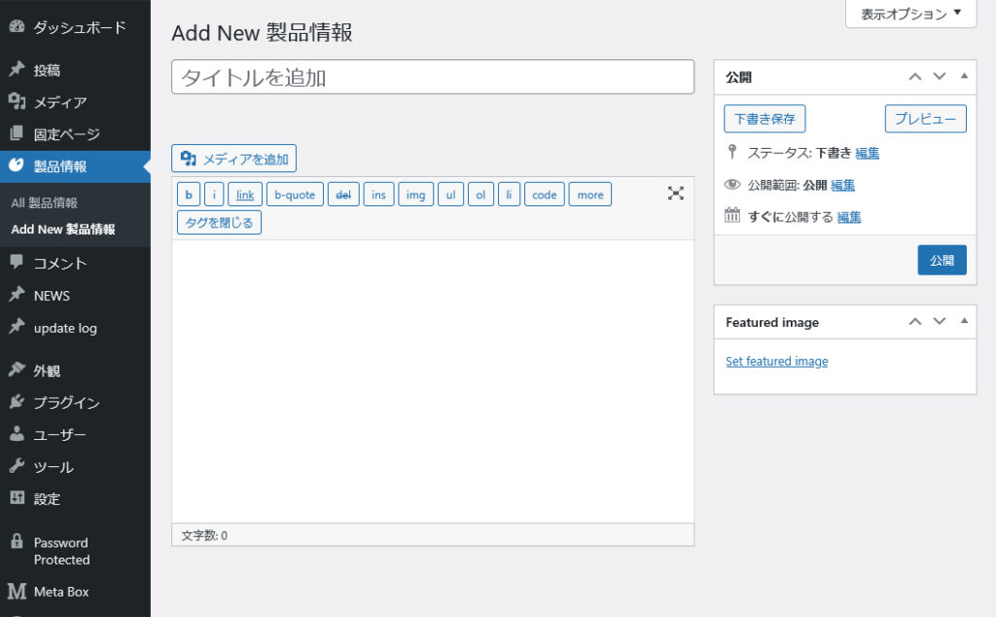Move the 公開 panel down
The image size is (996, 617).
(940, 76)
